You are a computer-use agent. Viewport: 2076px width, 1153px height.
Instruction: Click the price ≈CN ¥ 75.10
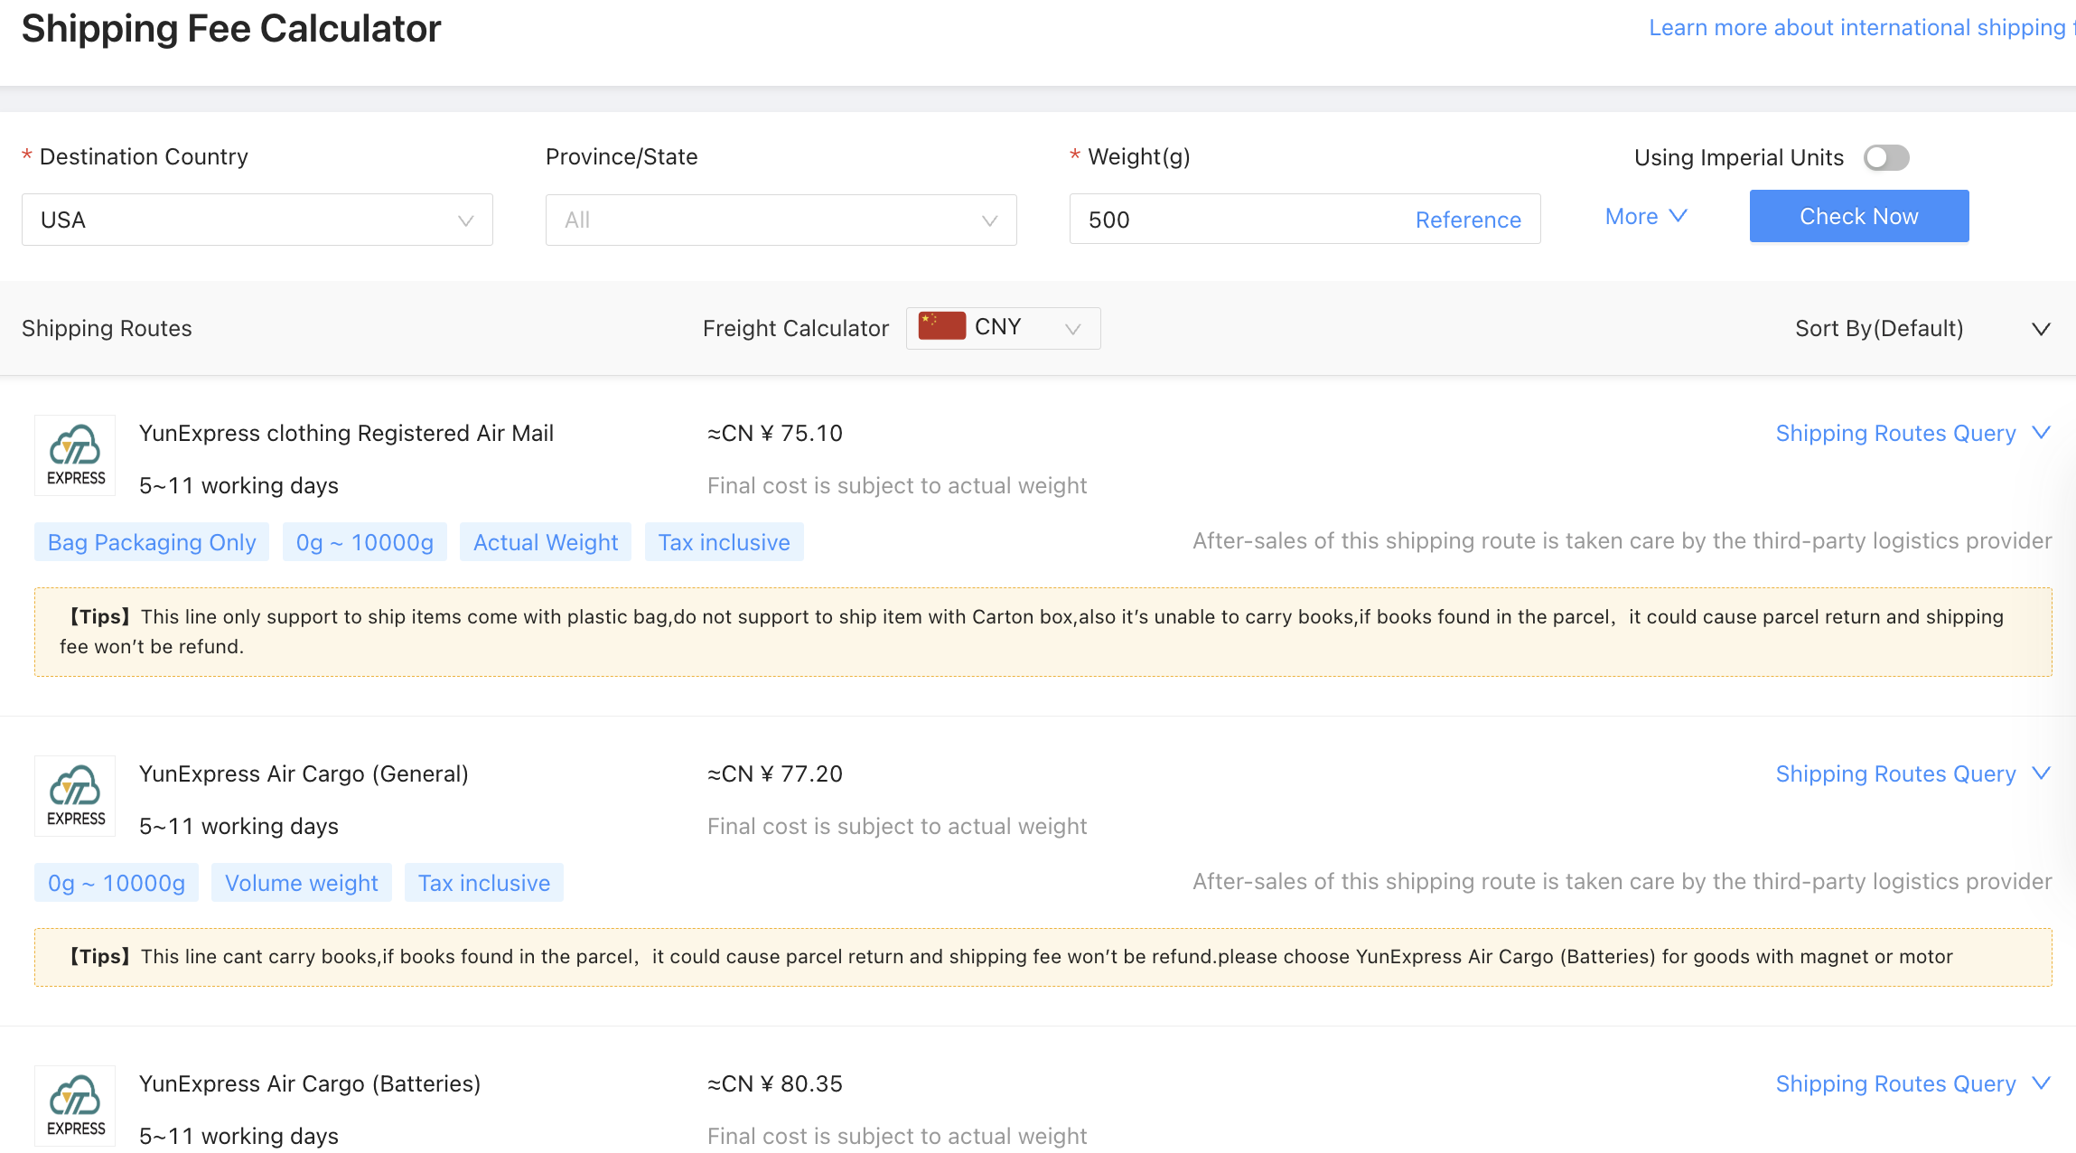pyautogui.click(x=775, y=433)
